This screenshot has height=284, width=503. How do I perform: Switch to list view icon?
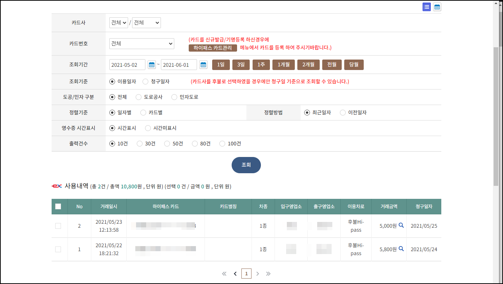click(x=427, y=7)
